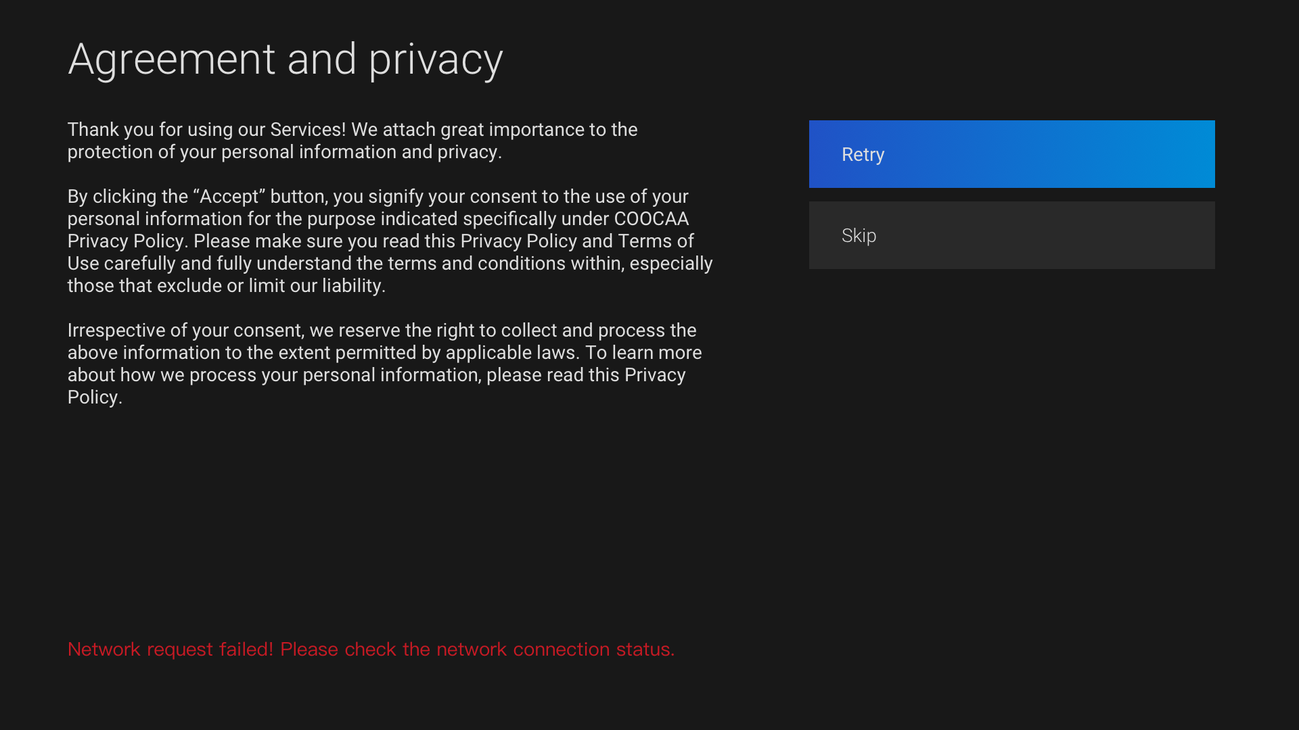1299x730 pixels.
Task: Click Privacy Policy in the last paragraph
Action: (x=654, y=375)
